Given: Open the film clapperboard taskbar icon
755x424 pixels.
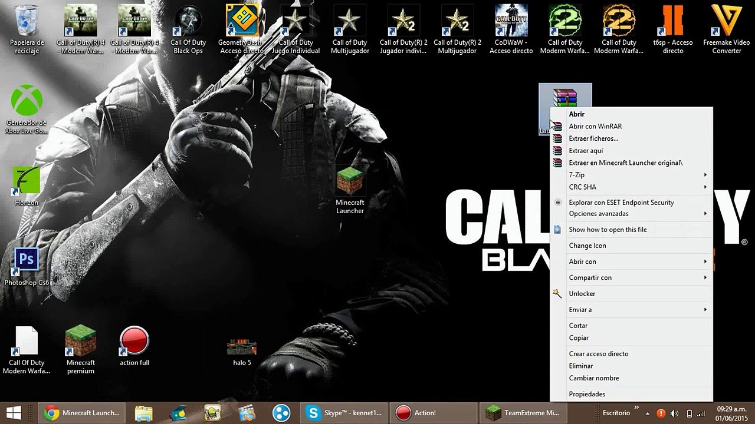Looking at the screenshot, I should click(x=247, y=413).
